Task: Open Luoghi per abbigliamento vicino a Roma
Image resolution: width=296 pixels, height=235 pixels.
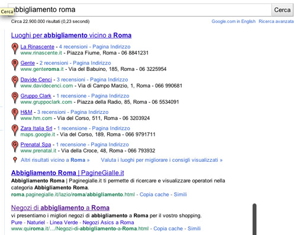Action: point(71,35)
